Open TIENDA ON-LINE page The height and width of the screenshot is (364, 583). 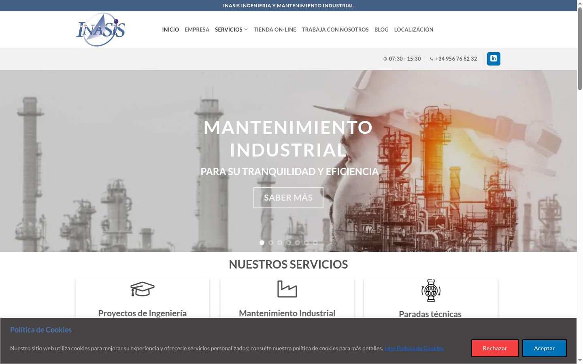(275, 30)
